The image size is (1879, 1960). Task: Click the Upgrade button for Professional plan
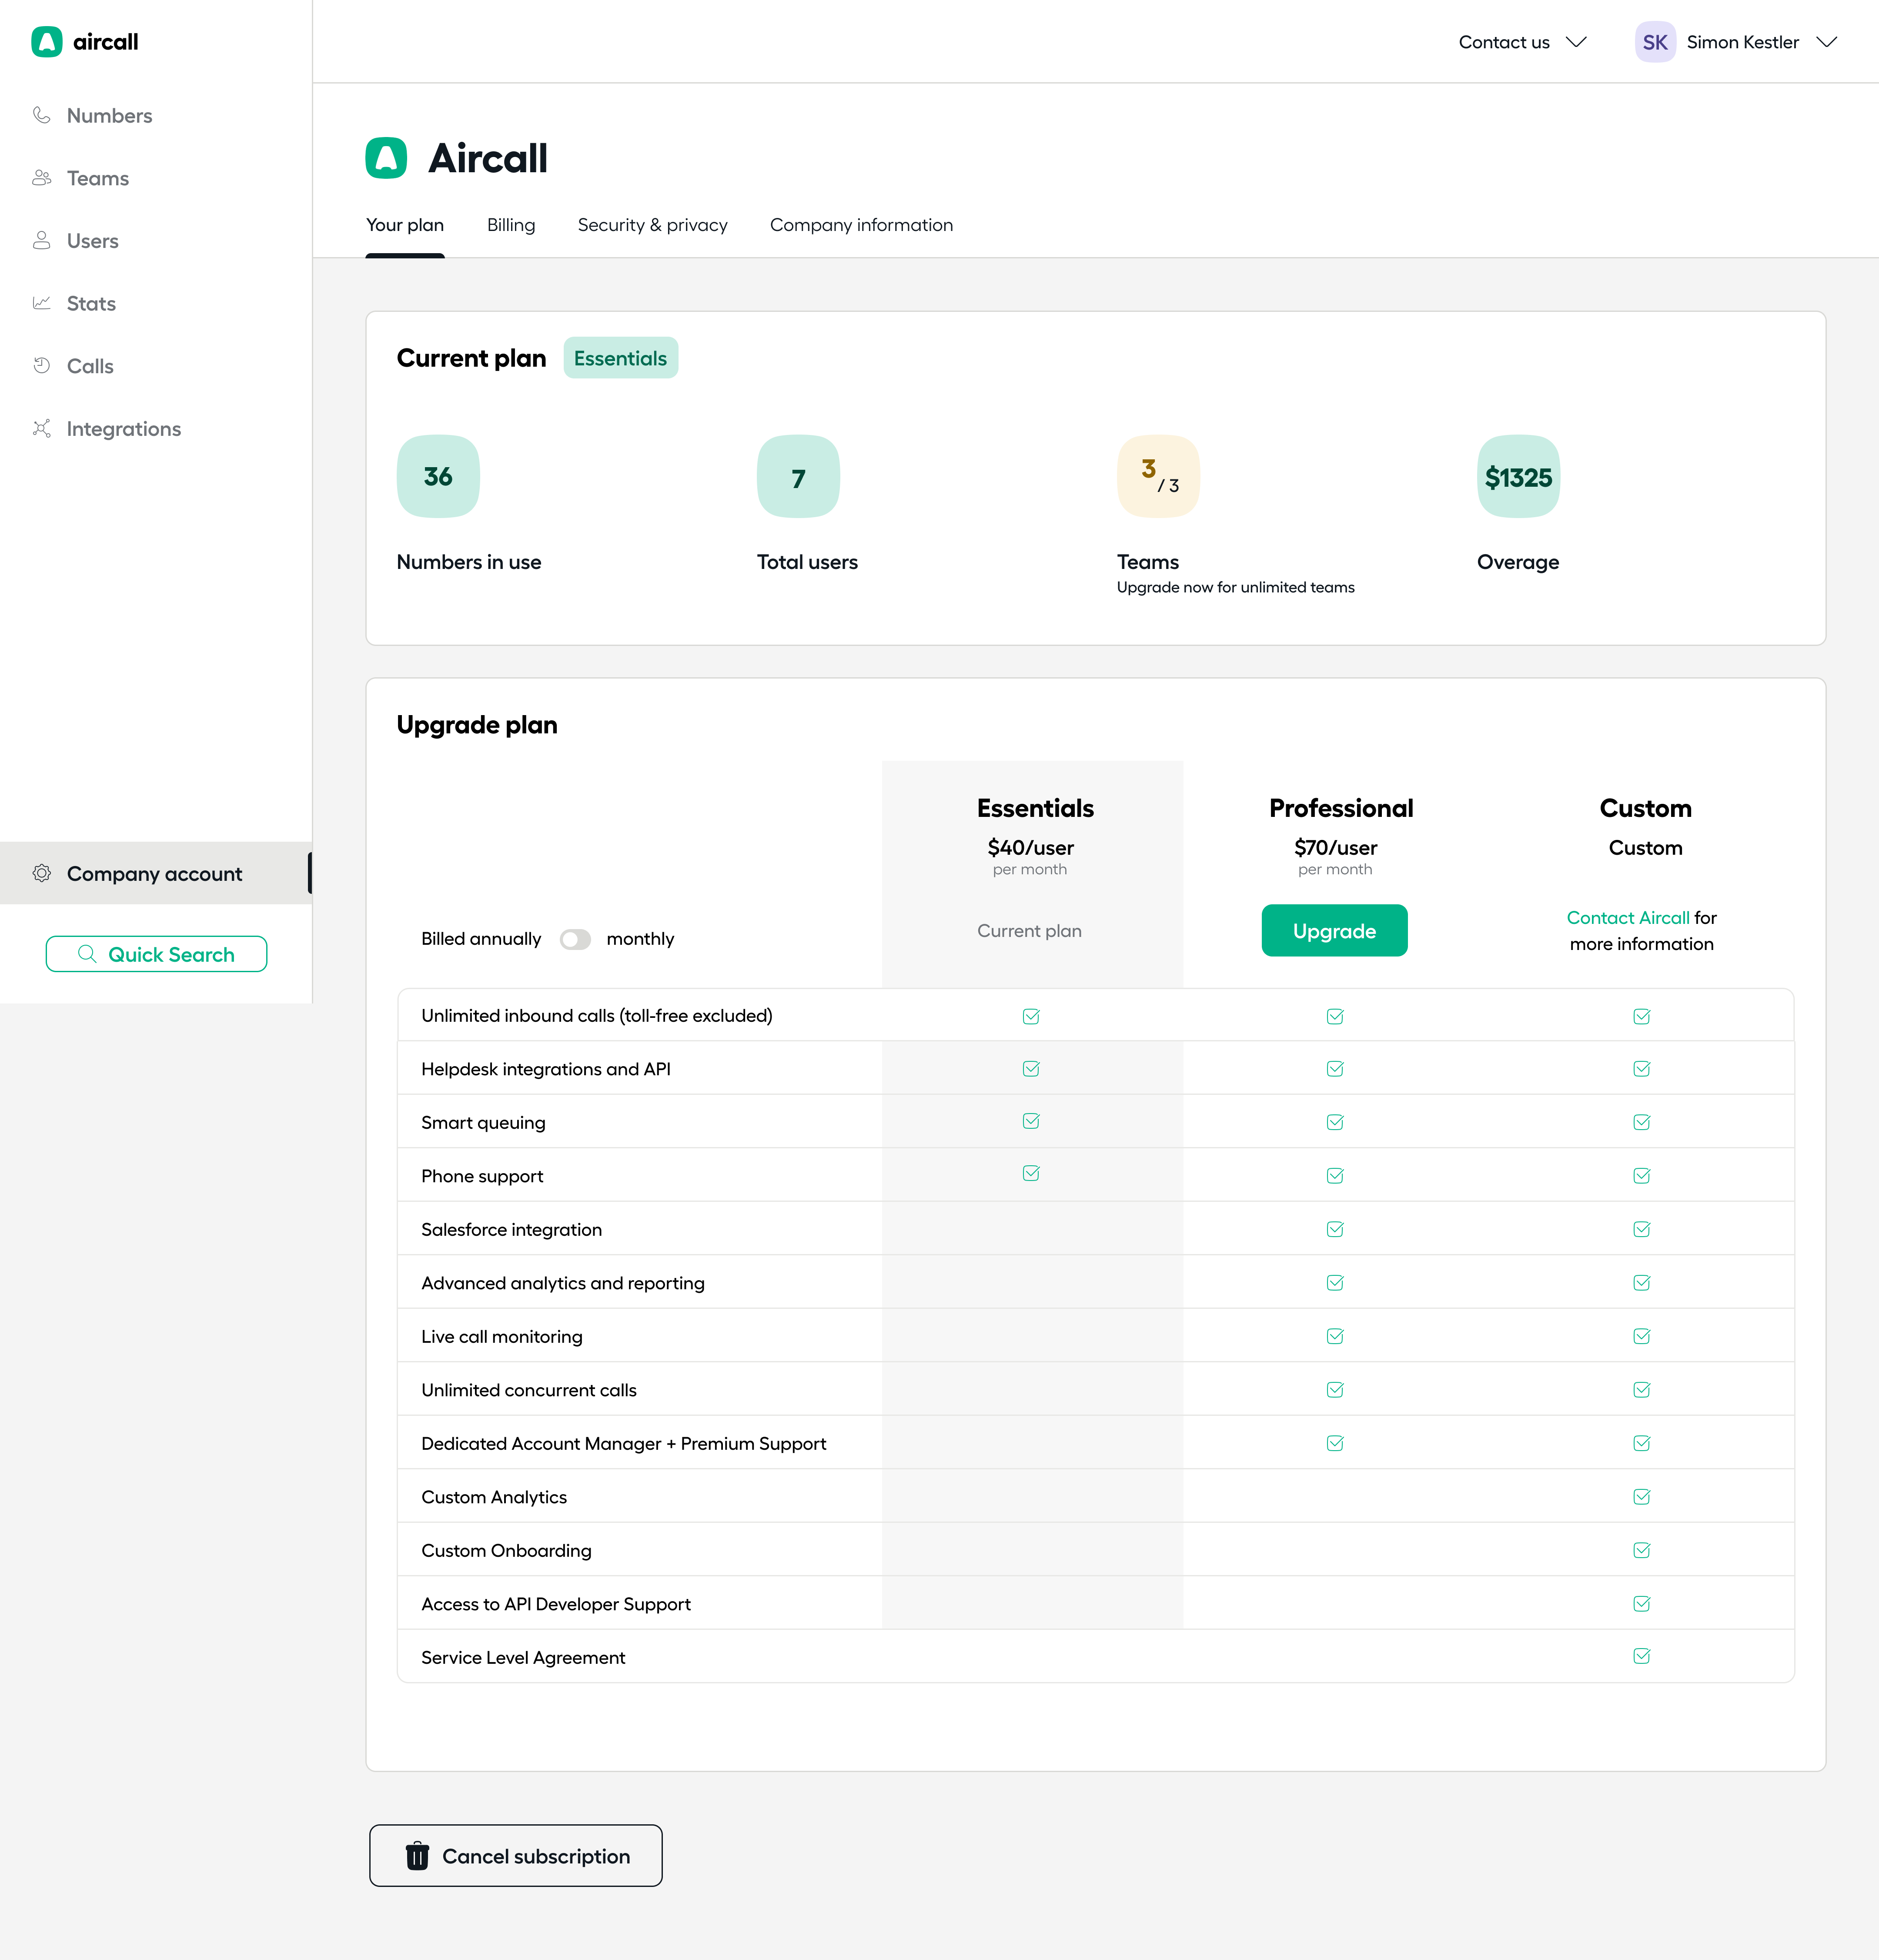click(1335, 930)
